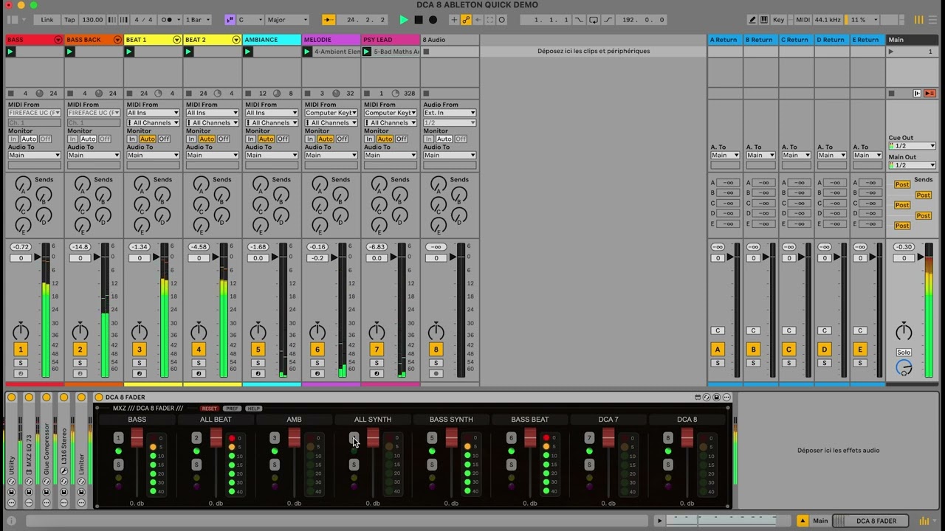
Task: Click DCA channel 3 AMB button
Action: tap(275, 438)
